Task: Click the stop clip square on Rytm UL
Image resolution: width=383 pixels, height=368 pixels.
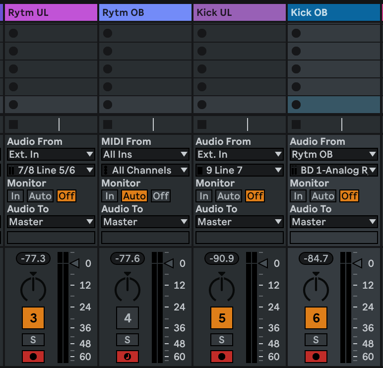Action: pyautogui.click(x=13, y=124)
